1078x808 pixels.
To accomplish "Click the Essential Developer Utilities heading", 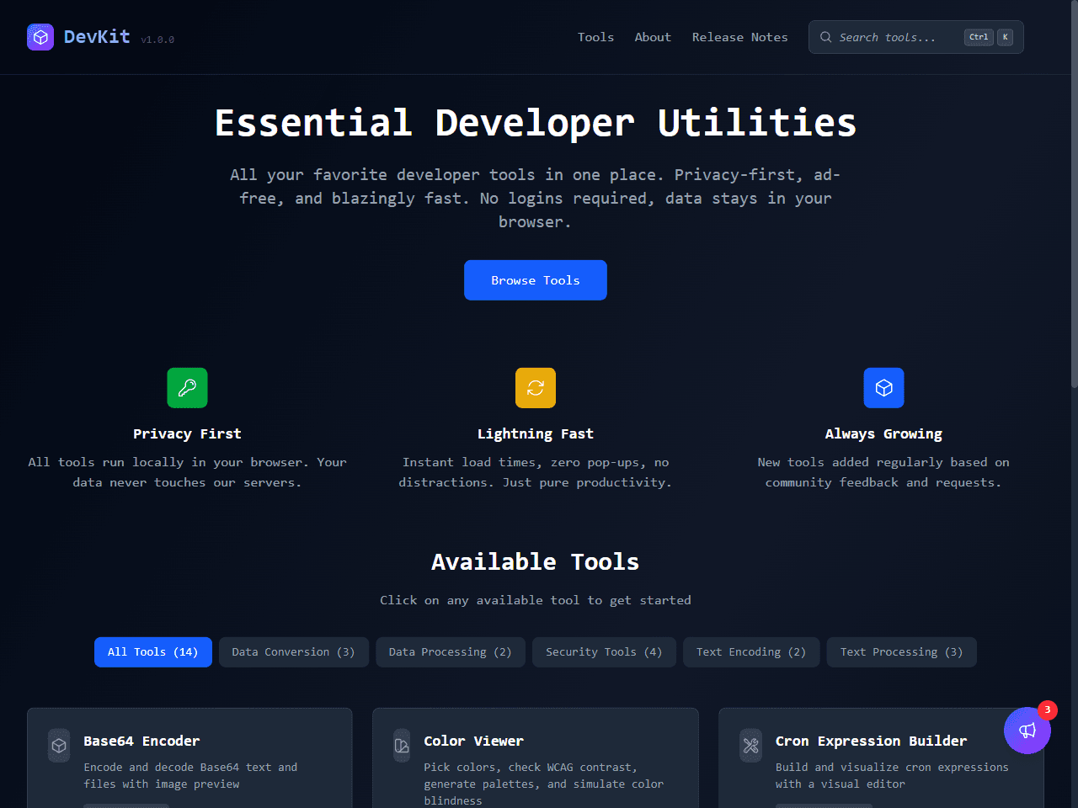I will 536,123.
